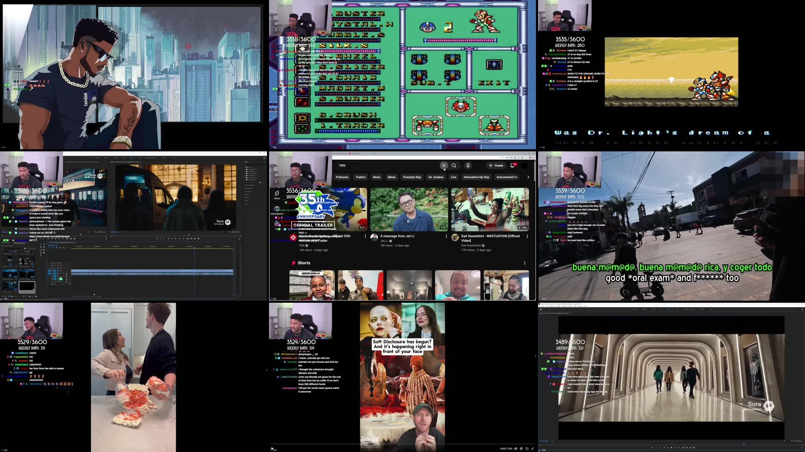Click the voice search microphone on YouTube
The width and height of the screenshot is (805, 452).
pos(468,166)
